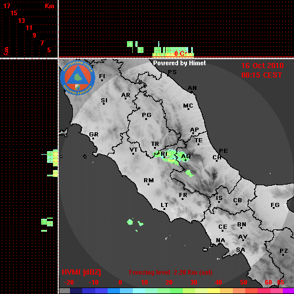The width and height of the screenshot is (294, 294).
Task: Click the 'Freezing level 2.20 Km (asl)' text
Action: pos(171,272)
